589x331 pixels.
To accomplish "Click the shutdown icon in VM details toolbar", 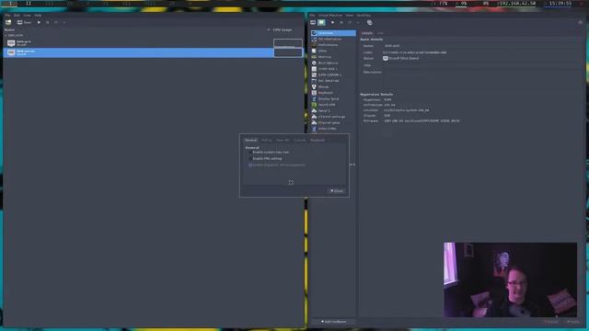I will tap(350, 22).
